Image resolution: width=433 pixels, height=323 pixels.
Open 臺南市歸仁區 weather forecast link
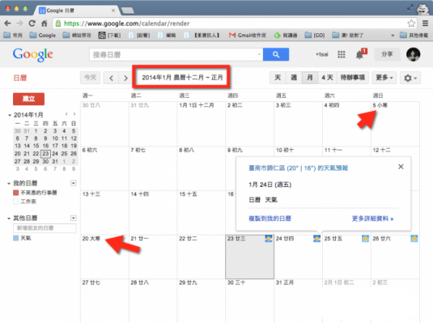coord(298,168)
